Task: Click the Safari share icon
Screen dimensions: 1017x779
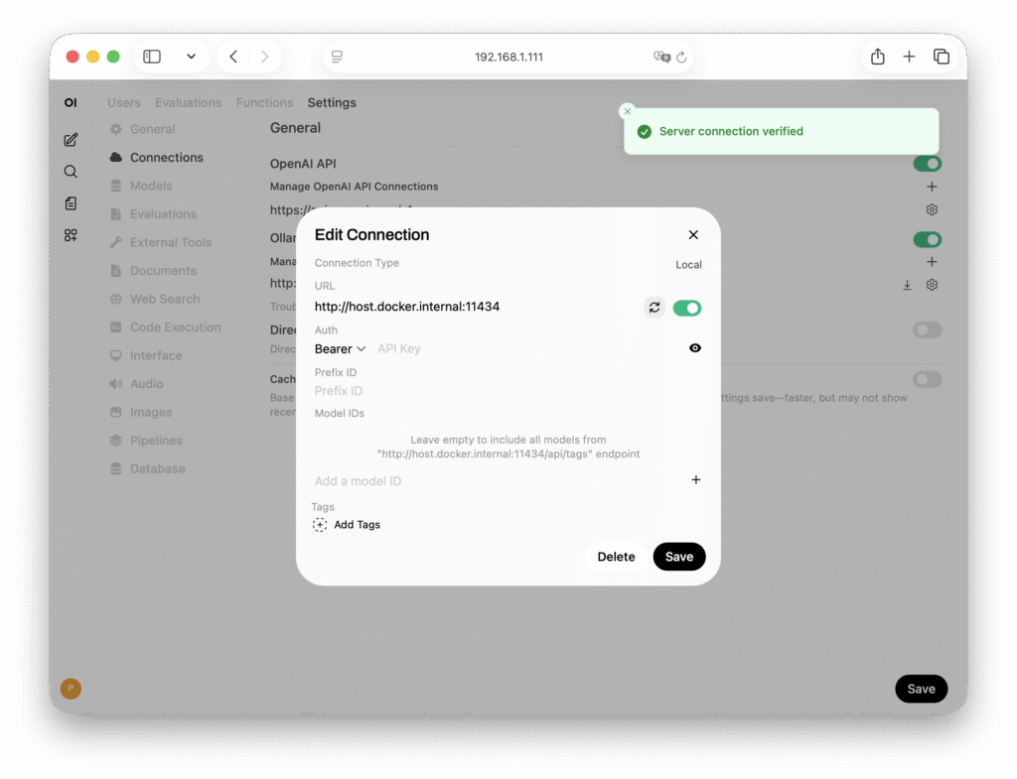Action: pyautogui.click(x=877, y=58)
